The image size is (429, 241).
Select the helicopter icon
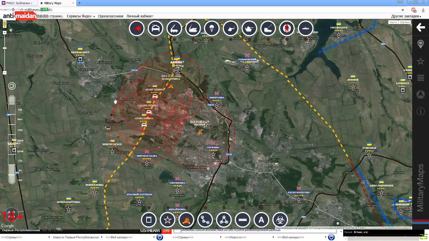tap(231, 29)
